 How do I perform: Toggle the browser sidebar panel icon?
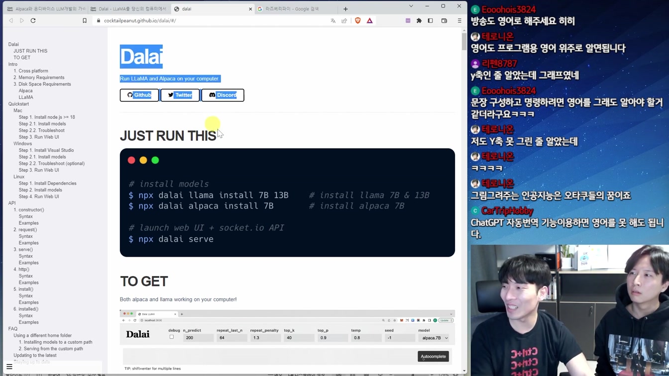(x=431, y=20)
